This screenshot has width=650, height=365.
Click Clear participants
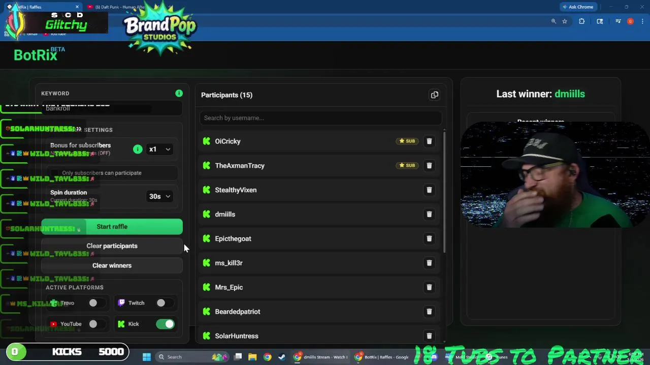tap(112, 246)
